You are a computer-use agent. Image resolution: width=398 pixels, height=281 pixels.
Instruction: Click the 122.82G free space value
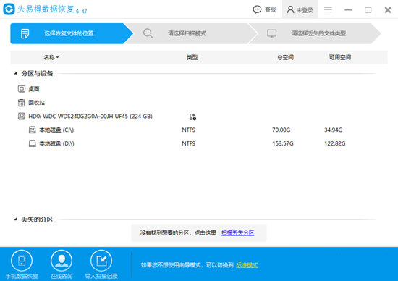[335, 143]
